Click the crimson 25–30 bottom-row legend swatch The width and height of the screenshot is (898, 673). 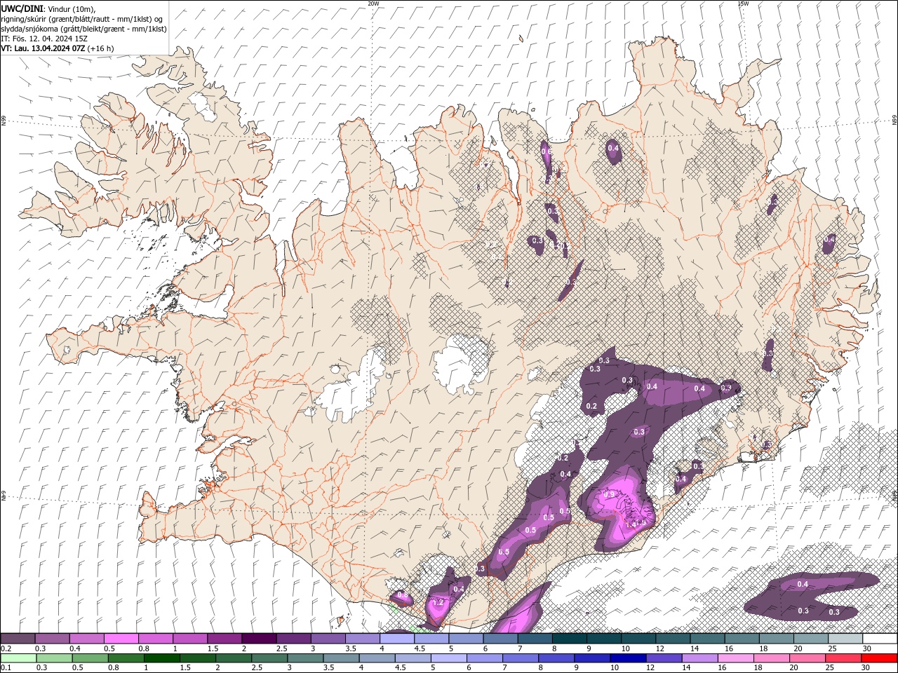(844, 658)
